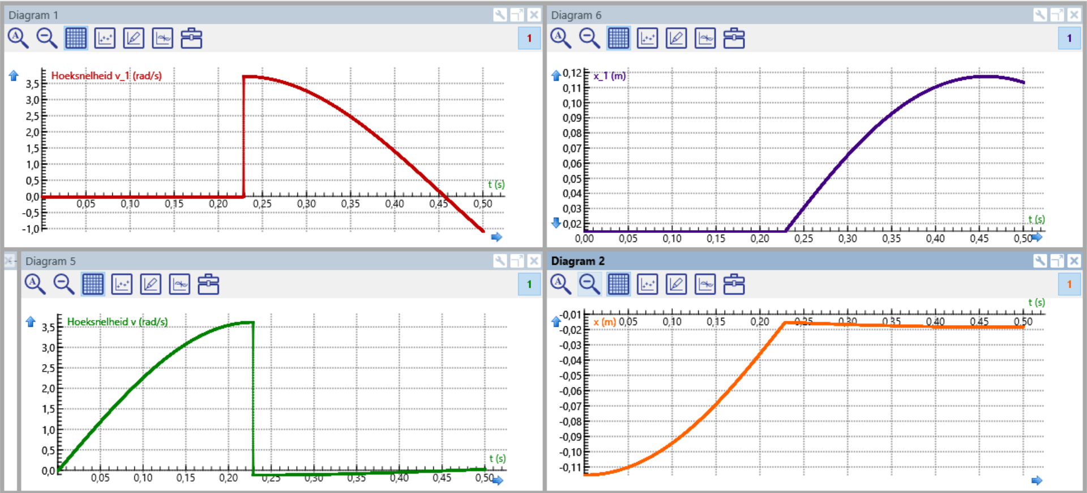Image resolution: width=1087 pixels, height=493 pixels.
Task: Click the right arrow on Diagram 2 axis
Action: point(1037,481)
